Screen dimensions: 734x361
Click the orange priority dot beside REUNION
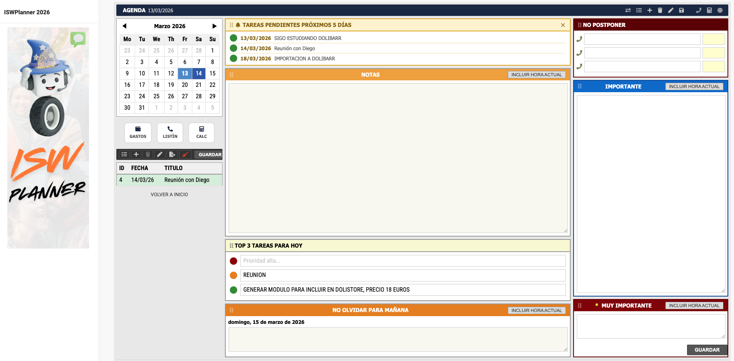pyautogui.click(x=234, y=275)
